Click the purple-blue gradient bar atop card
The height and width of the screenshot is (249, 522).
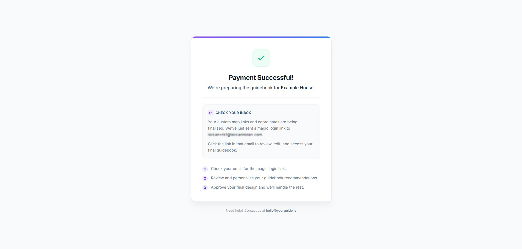click(x=261, y=37)
